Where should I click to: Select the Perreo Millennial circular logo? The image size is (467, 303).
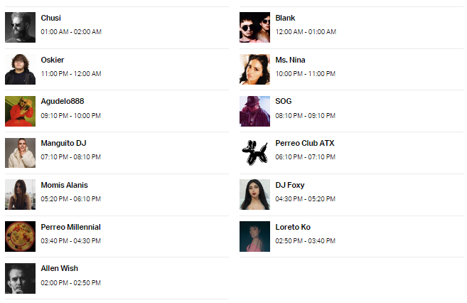(20, 237)
